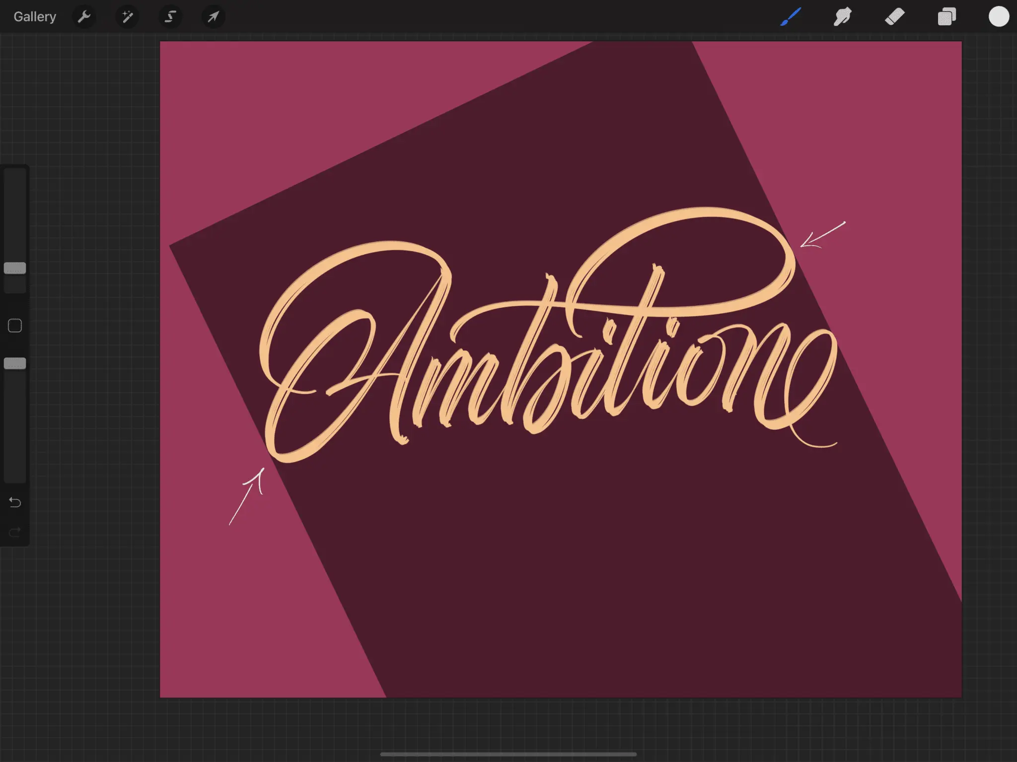1017x762 pixels.
Task: Open the Adjustments magic wand menu
Action: (x=127, y=17)
